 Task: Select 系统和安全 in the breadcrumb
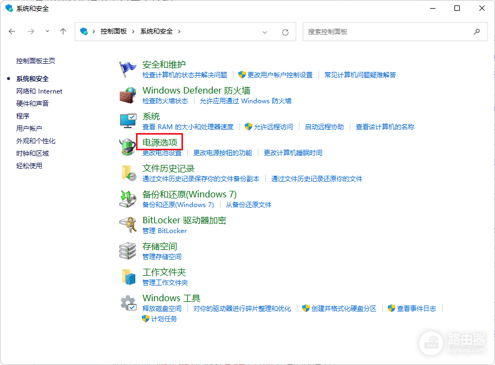tap(157, 31)
